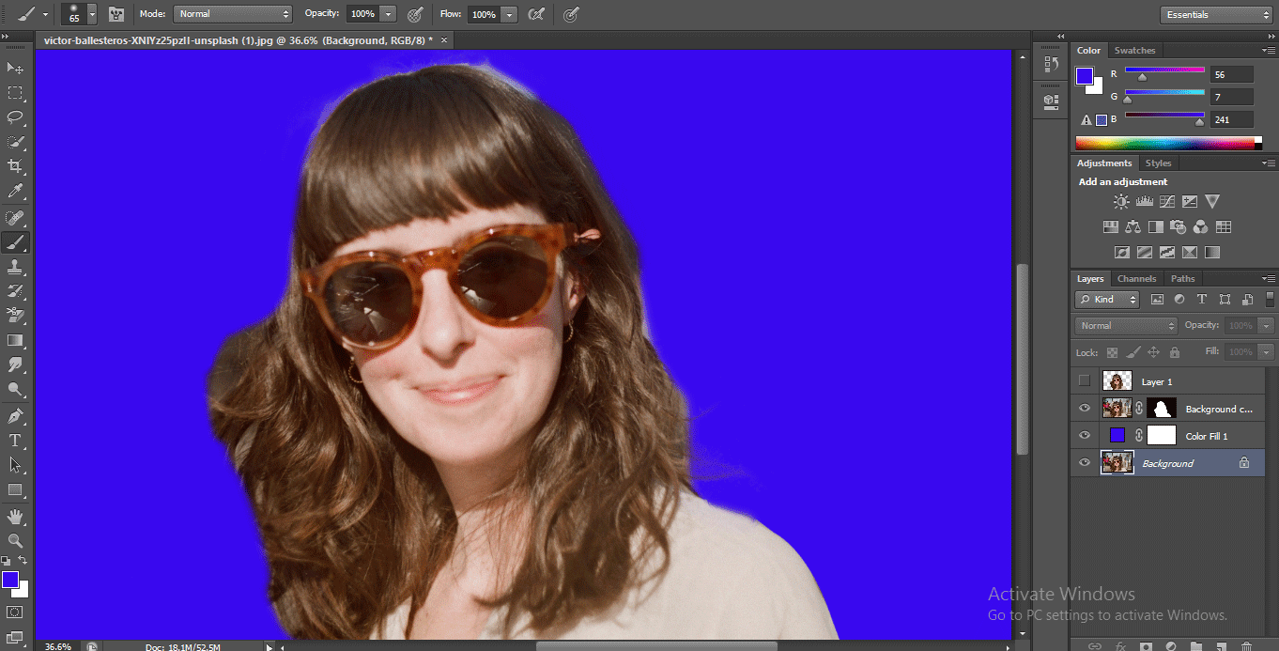Select the Lasso tool
The height and width of the screenshot is (651, 1279).
coord(15,117)
